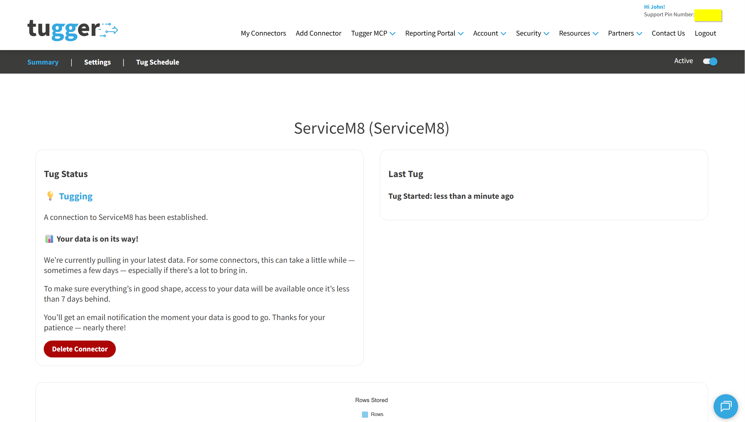
Task: Click the Tug Status heading
Action: click(x=66, y=174)
